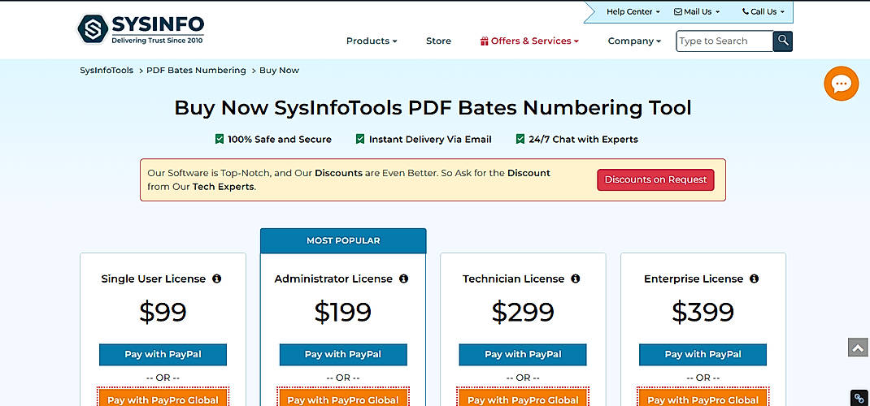Viewport: 870px width, 406px height.
Task: Click the $199 price text
Action: pyautogui.click(x=343, y=313)
